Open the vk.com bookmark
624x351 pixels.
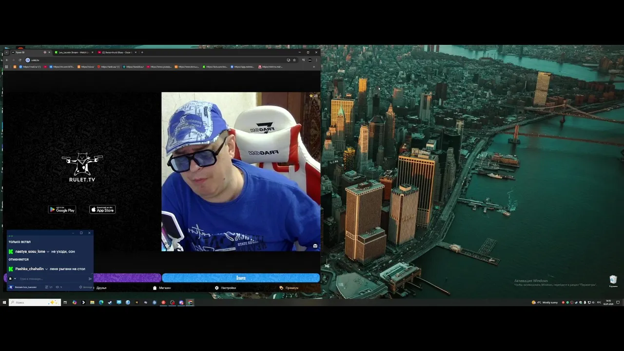tap(61, 67)
